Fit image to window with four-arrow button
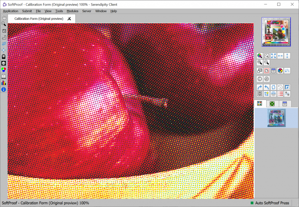The image size is (299, 207). tap(273, 56)
